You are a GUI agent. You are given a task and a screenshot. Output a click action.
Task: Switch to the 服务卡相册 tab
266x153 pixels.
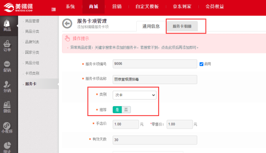(x=182, y=26)
